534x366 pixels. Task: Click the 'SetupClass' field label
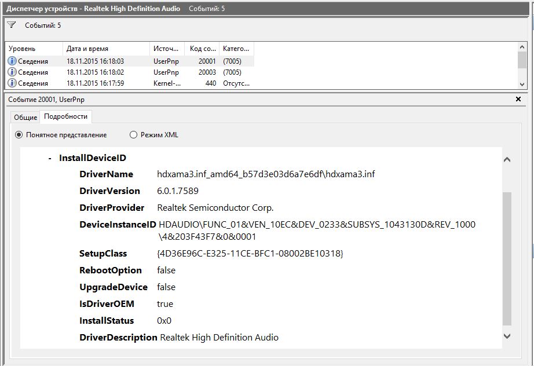pos(103,253)
